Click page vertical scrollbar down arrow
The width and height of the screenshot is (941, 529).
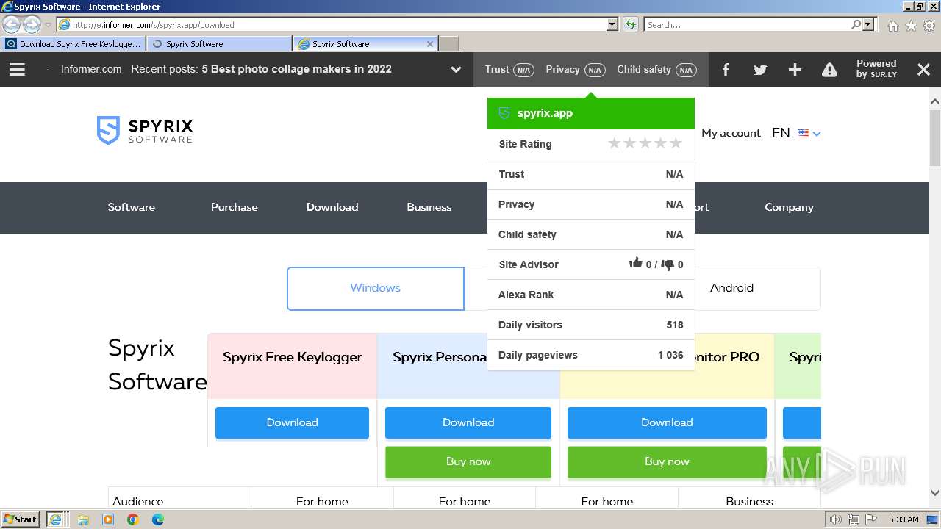click(935, 493)
